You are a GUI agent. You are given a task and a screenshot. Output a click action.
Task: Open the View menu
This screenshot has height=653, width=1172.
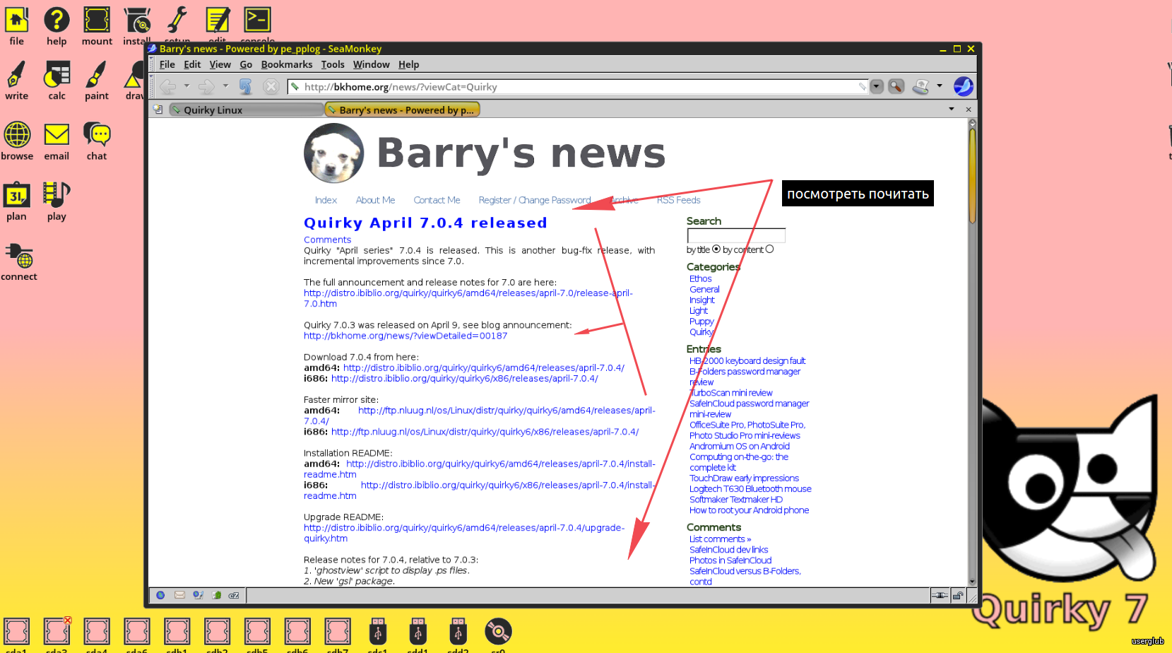(220, 64)
